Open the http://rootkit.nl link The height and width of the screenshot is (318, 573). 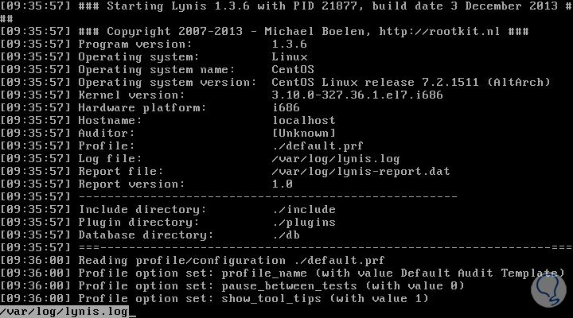[465, 32]
